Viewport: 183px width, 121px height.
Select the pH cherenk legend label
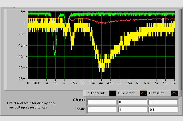pos(96,93)
